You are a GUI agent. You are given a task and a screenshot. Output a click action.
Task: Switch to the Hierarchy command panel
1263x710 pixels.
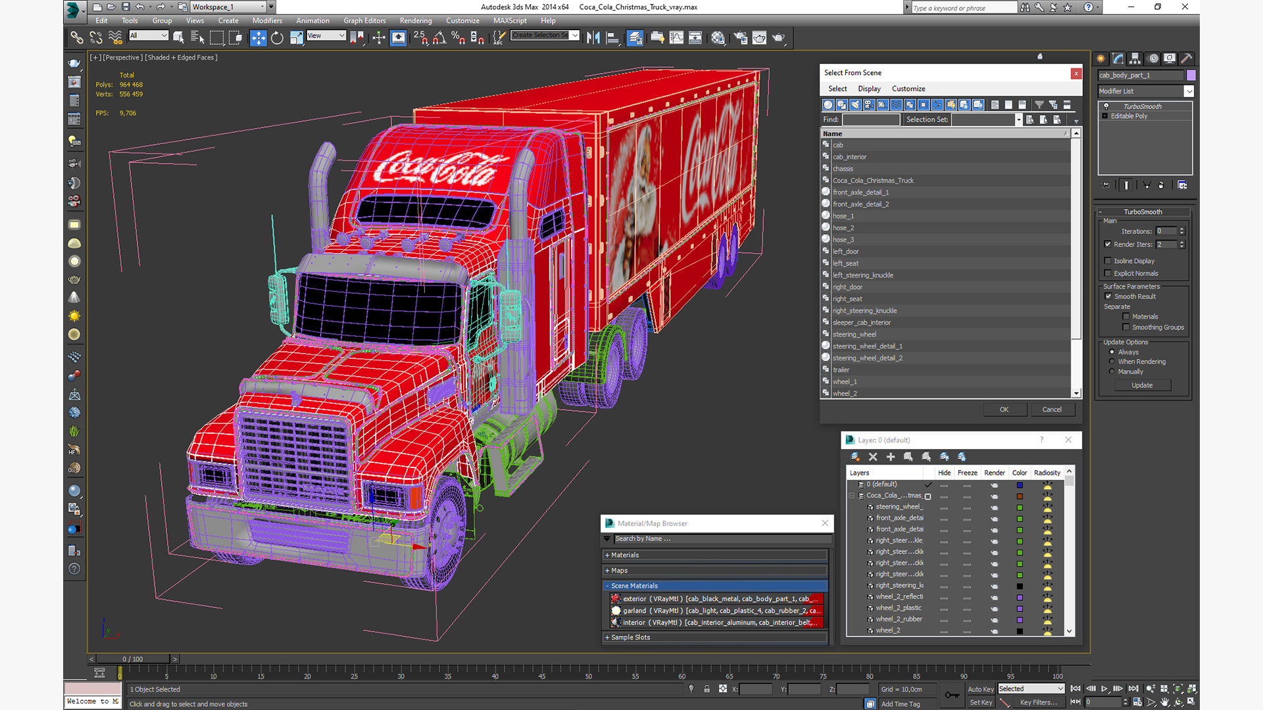1135,59
